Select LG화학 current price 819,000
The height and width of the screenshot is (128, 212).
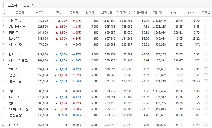pos(43,54)
